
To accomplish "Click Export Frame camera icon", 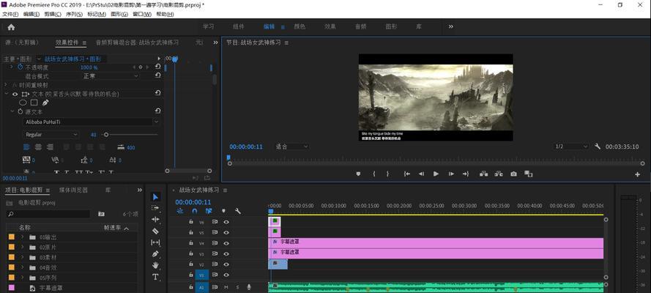I will pyautogui.click(x=513, y=174).
